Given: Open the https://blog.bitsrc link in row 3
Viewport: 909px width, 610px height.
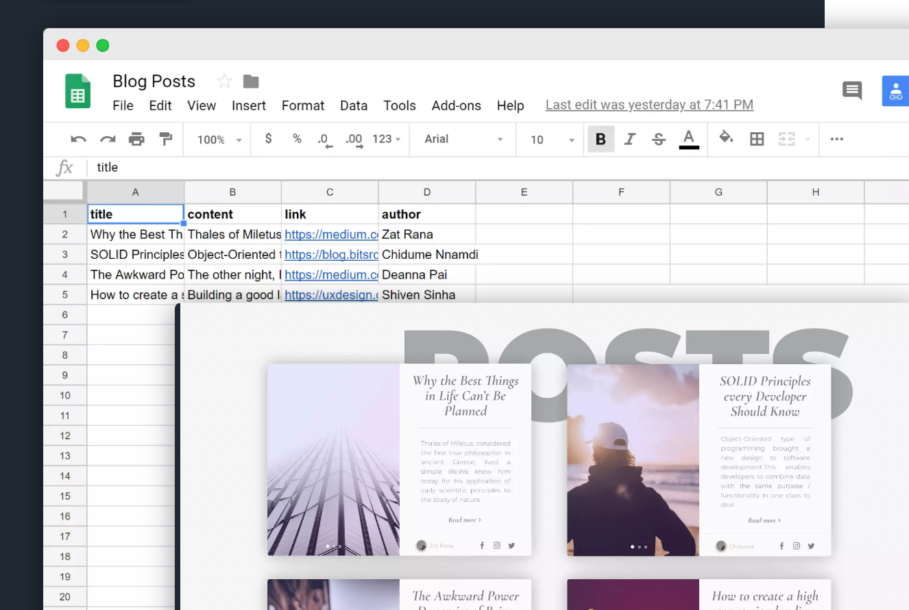Looking at the screenshot, I should coord(331,255).
